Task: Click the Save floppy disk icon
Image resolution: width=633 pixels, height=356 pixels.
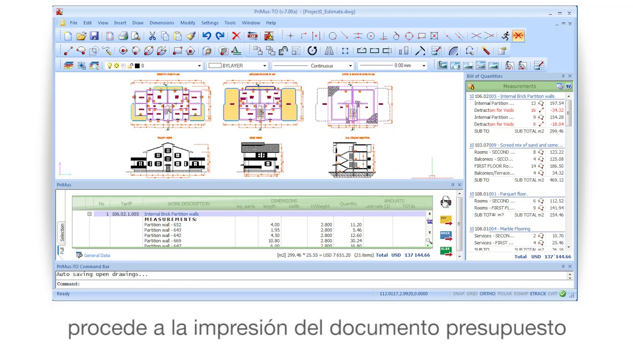Action: (94, 36)
